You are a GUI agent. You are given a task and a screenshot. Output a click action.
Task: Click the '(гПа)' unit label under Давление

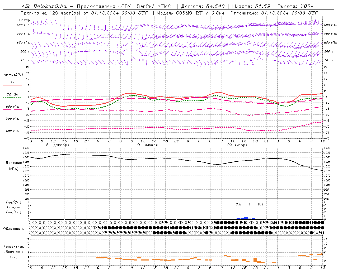(14, 169)
